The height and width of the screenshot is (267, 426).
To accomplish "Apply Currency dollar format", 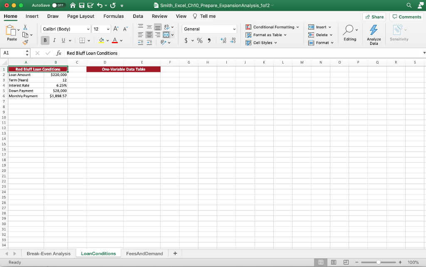I will (x=186, y=41).
